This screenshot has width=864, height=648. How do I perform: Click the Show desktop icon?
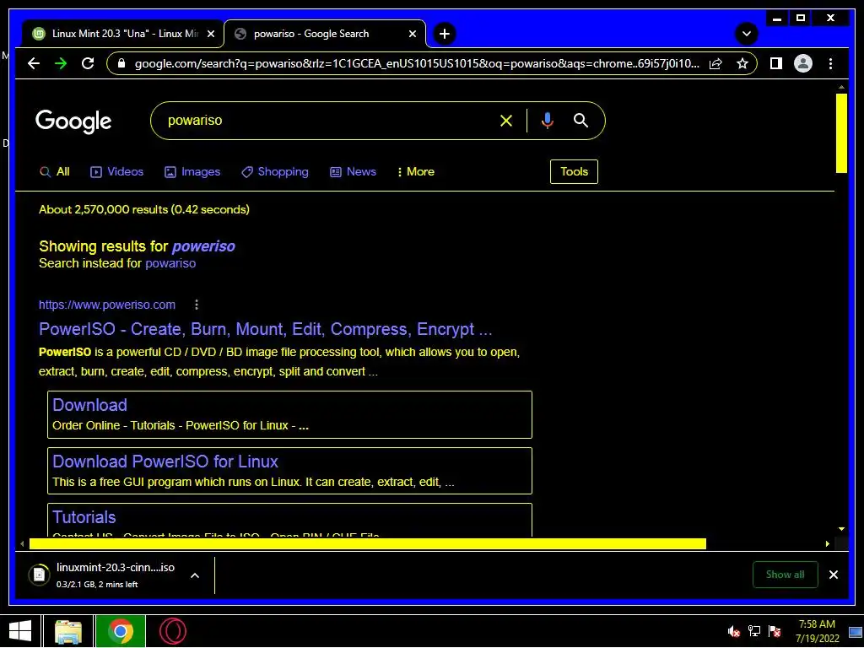[x=856, y=631]
